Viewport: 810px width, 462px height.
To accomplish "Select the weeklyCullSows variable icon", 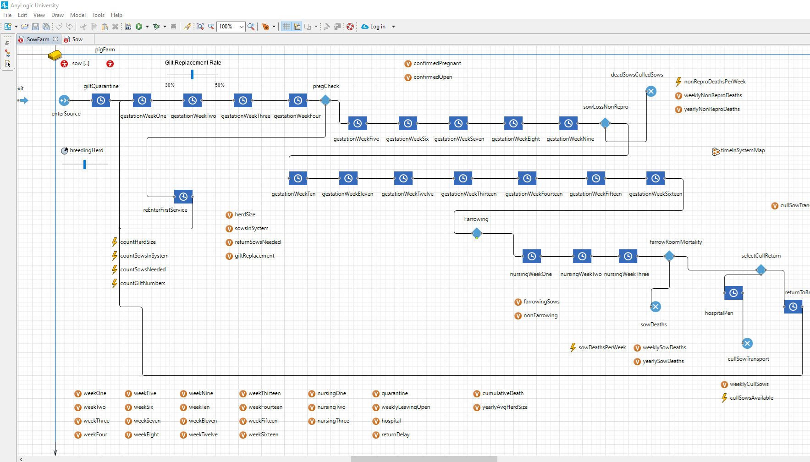I will click(724, 385).
